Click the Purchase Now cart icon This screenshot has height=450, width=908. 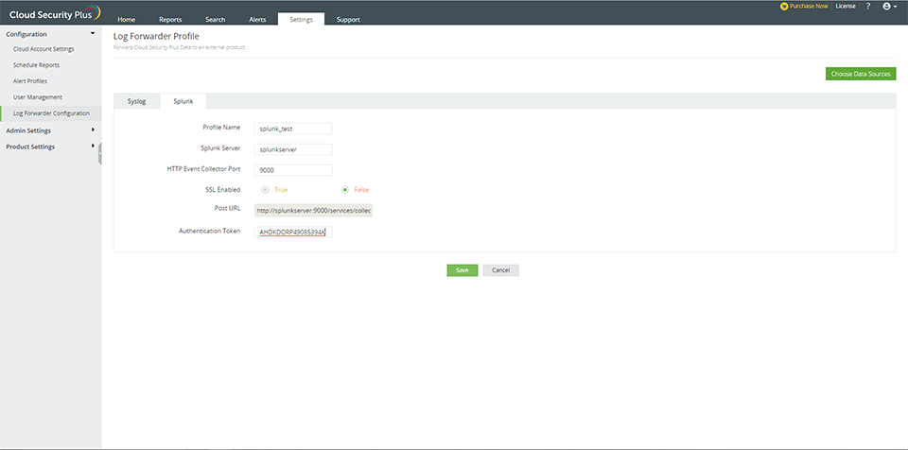tap(784, 7)
